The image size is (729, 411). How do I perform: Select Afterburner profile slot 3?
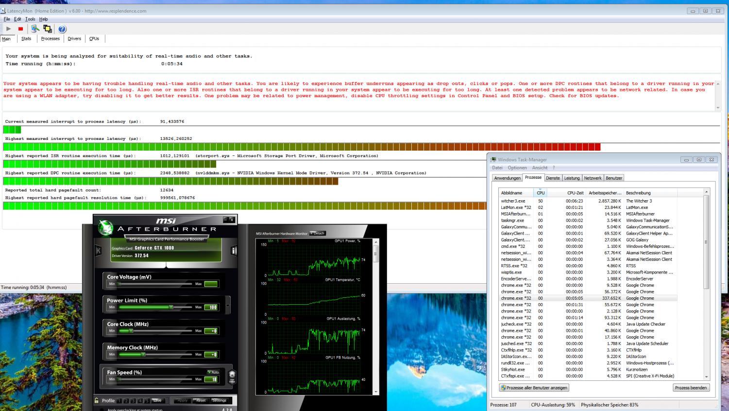(x=133, y=401)
